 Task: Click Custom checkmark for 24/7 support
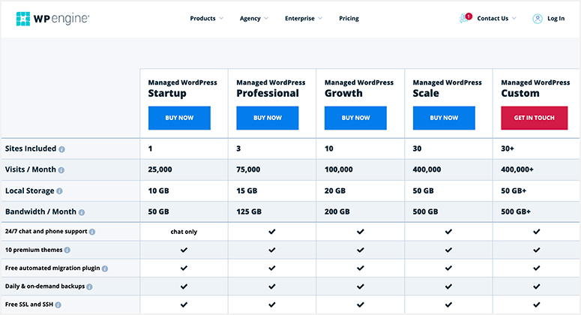[x=537, y=231]
